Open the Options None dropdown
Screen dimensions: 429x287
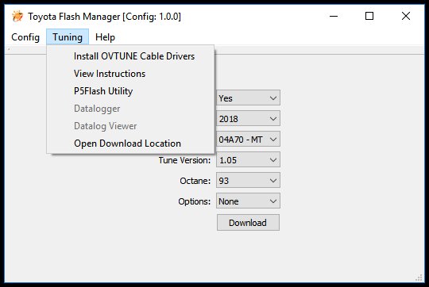[248, 201]
